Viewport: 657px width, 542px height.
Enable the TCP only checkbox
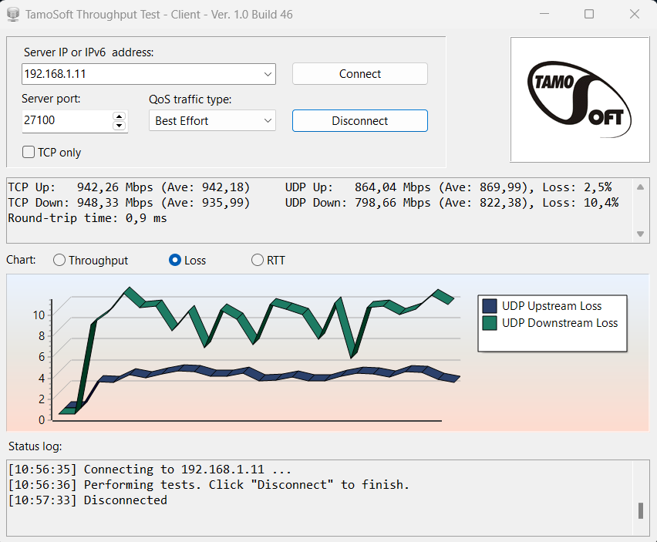(x=29, y=152)
